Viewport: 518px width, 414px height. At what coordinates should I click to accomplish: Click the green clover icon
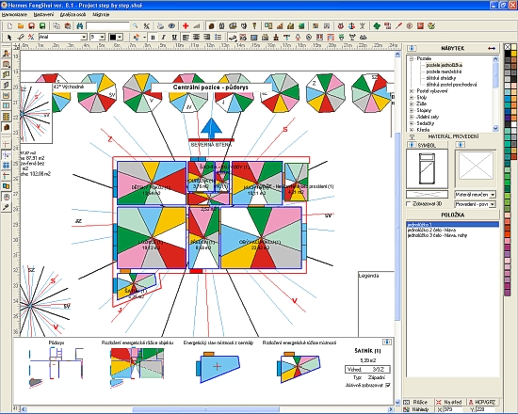(377, 25)
